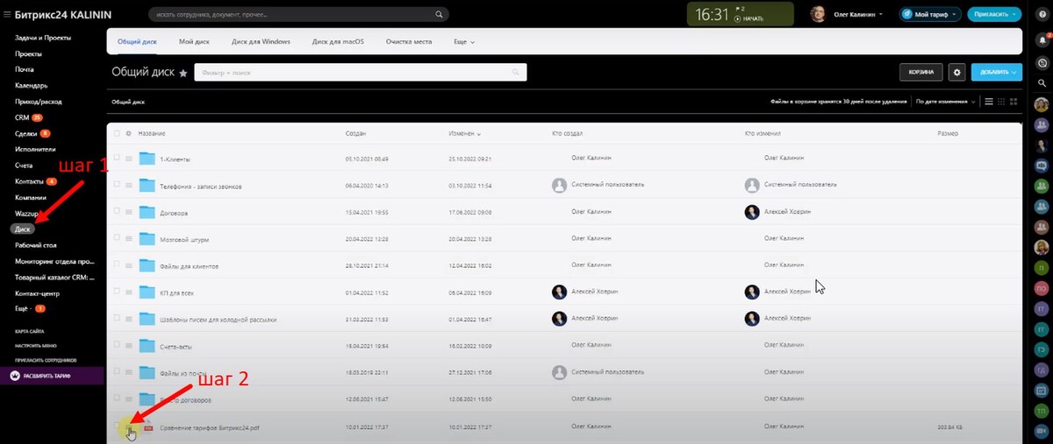
Task: Click Олег Калинин avatar in top bar
Action: 817,14
